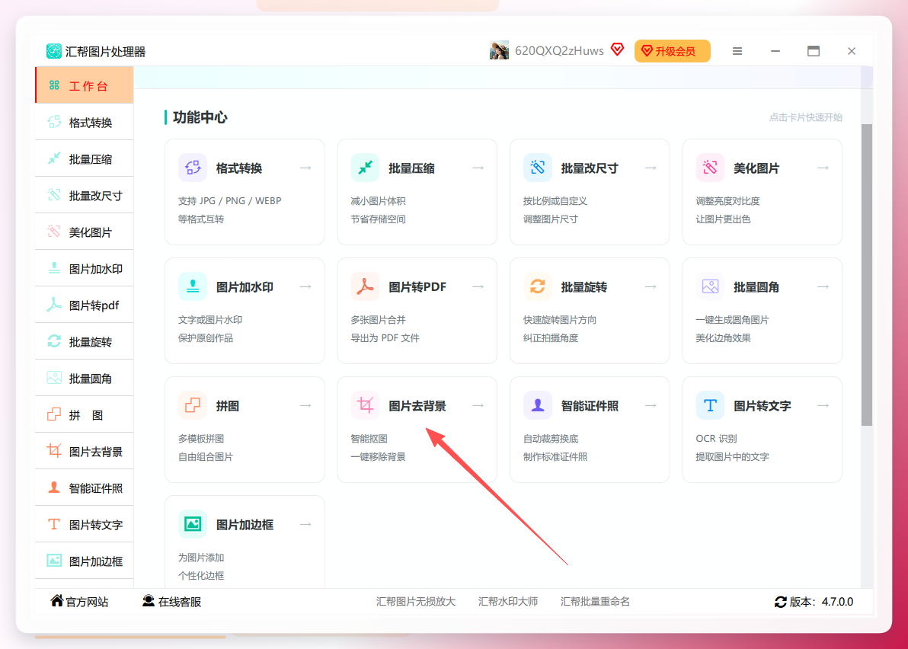Image resolution: width=908 pixels, height=649 pixels.
Task: Click arrow on 图片转PDF card
Action: [478, 286]
